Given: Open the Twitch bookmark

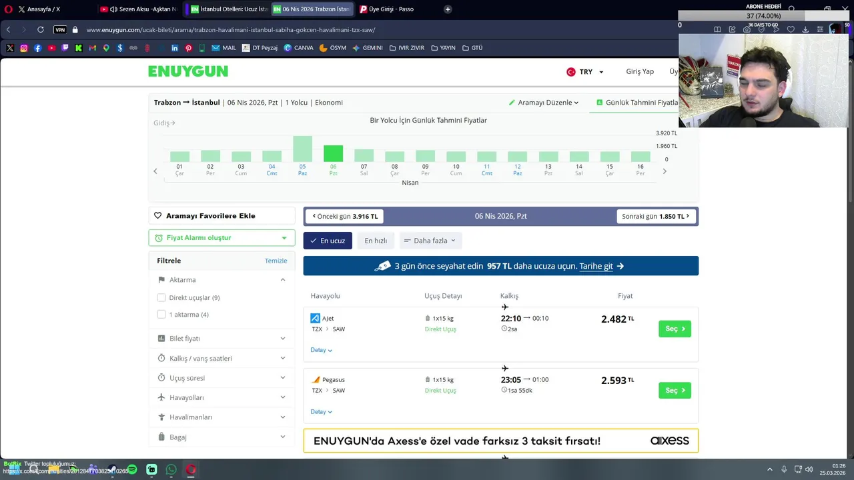Looking at the screenshot, I should click(x=65, y=48).
